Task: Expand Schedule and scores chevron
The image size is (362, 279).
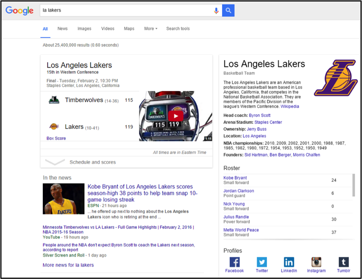Action: [x=55, y=162]
